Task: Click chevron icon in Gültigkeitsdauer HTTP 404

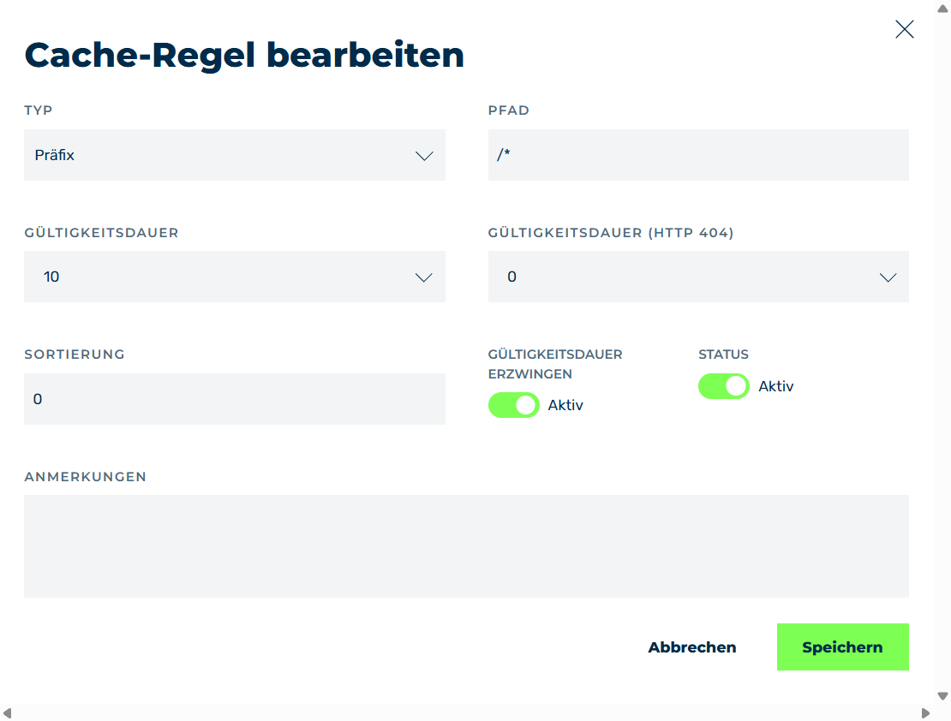Action: (888, 277)
